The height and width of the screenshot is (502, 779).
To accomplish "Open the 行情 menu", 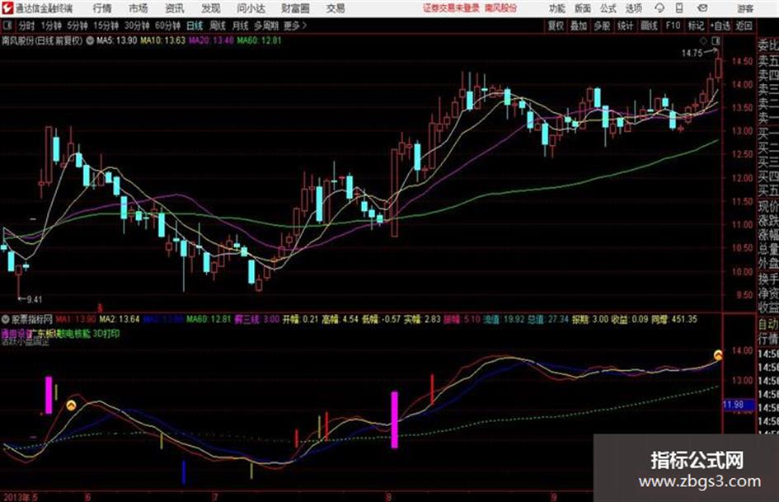I will [102, 8].
